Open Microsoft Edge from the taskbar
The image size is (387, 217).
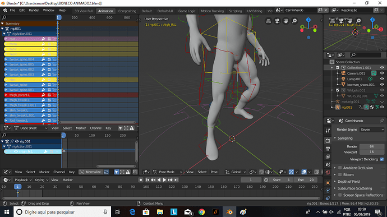point(132,212)
